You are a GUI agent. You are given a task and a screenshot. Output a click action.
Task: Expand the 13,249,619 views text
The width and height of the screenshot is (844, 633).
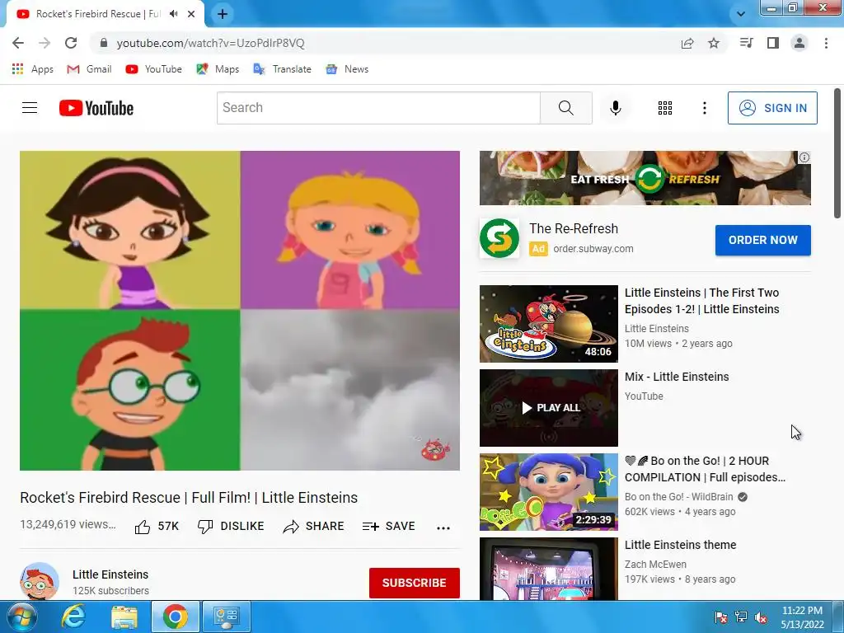point(68,524)
